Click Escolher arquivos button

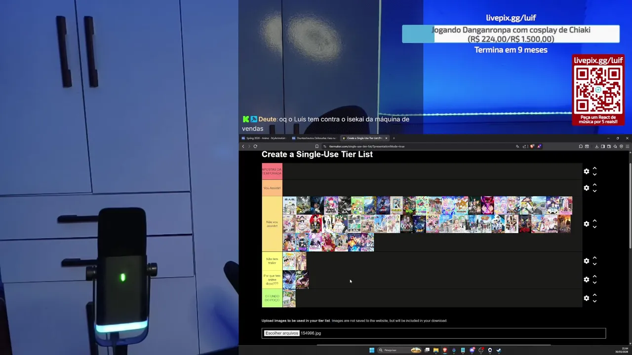point(281,333)
